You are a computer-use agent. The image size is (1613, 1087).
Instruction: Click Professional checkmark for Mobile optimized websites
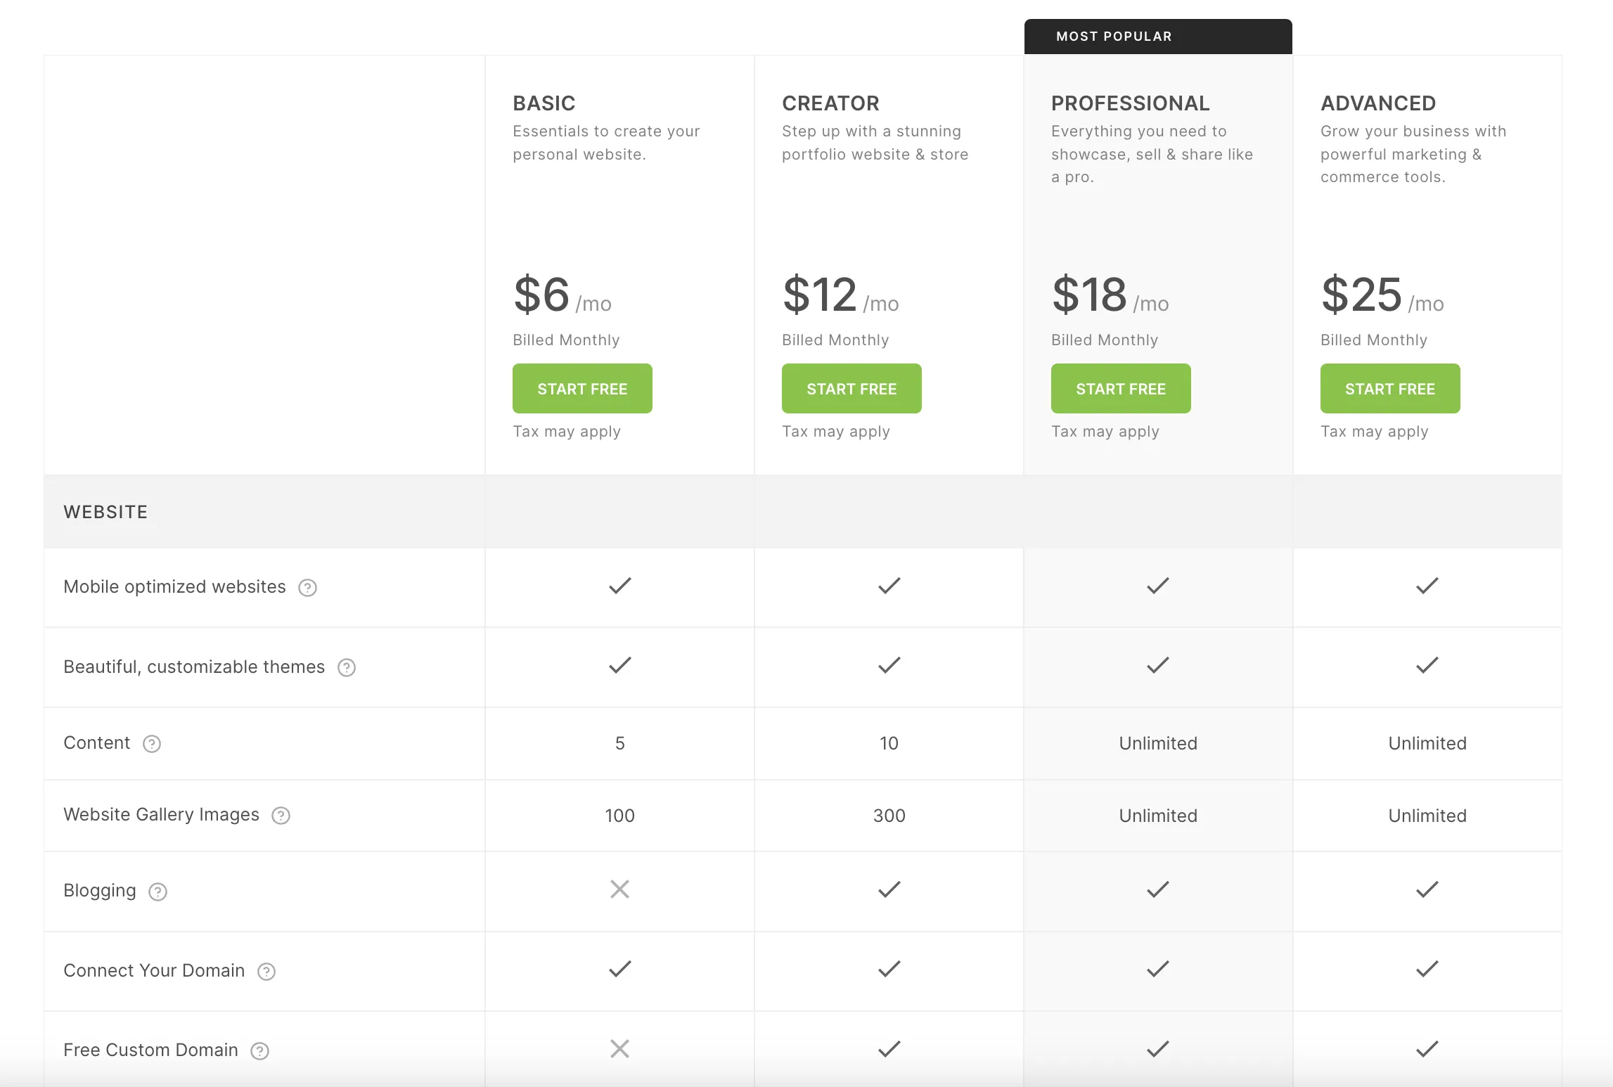point(1158,586)
